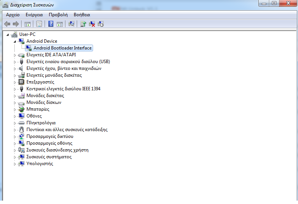298x204 pixels.
Task: Click the IDE ATA/ATAPI controllers icon
Action: coord(22,55)
